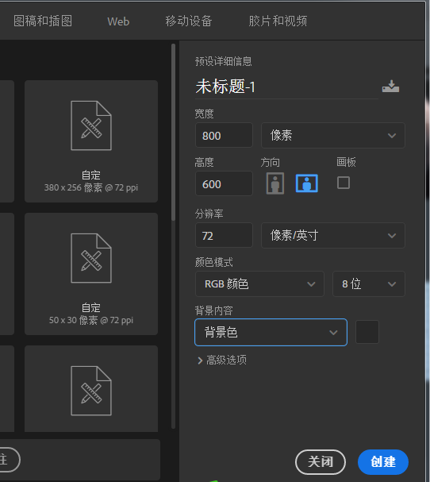Screen dimensions: 430x482
Task: Switch to the 胶片和视频 tab
Action: tap(278, 21)
